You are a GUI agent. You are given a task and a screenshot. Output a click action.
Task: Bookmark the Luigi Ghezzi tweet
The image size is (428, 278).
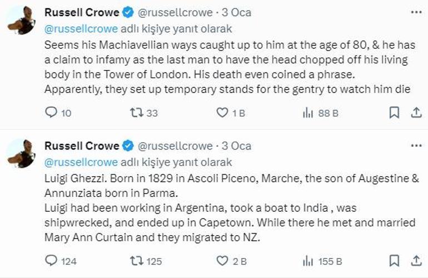394,260
